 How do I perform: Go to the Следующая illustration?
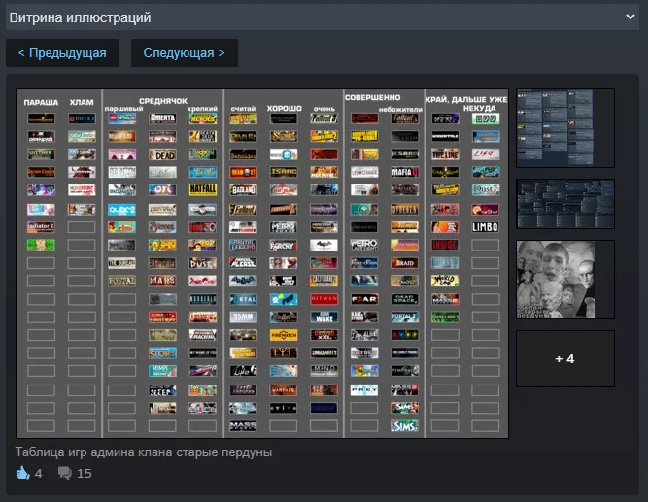[x=185, y=52]
